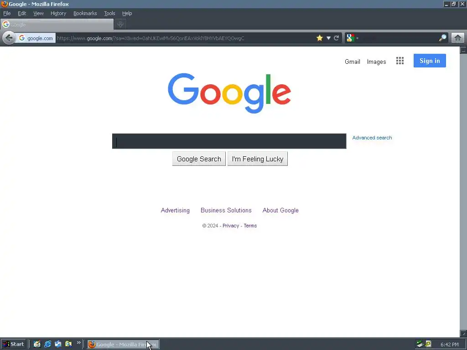Click the bookmark star in address bar
Screen dimensions: 467x350
[x=320, y=38]
